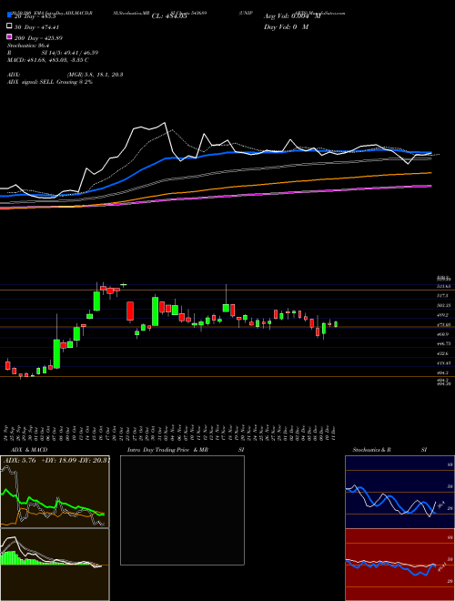Click the last green candle on the chart
This screenshot has height=601, width=455.
[336, 324]
